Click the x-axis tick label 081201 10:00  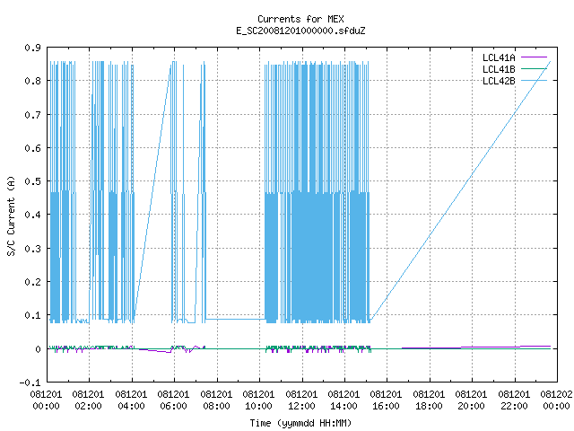click(x=258, y=400)
